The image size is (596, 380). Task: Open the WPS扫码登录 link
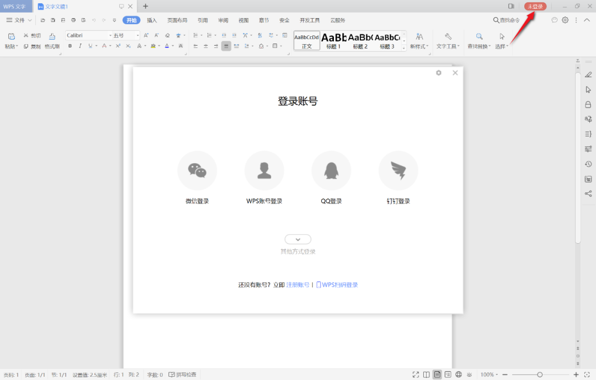(x=337, y=285)
